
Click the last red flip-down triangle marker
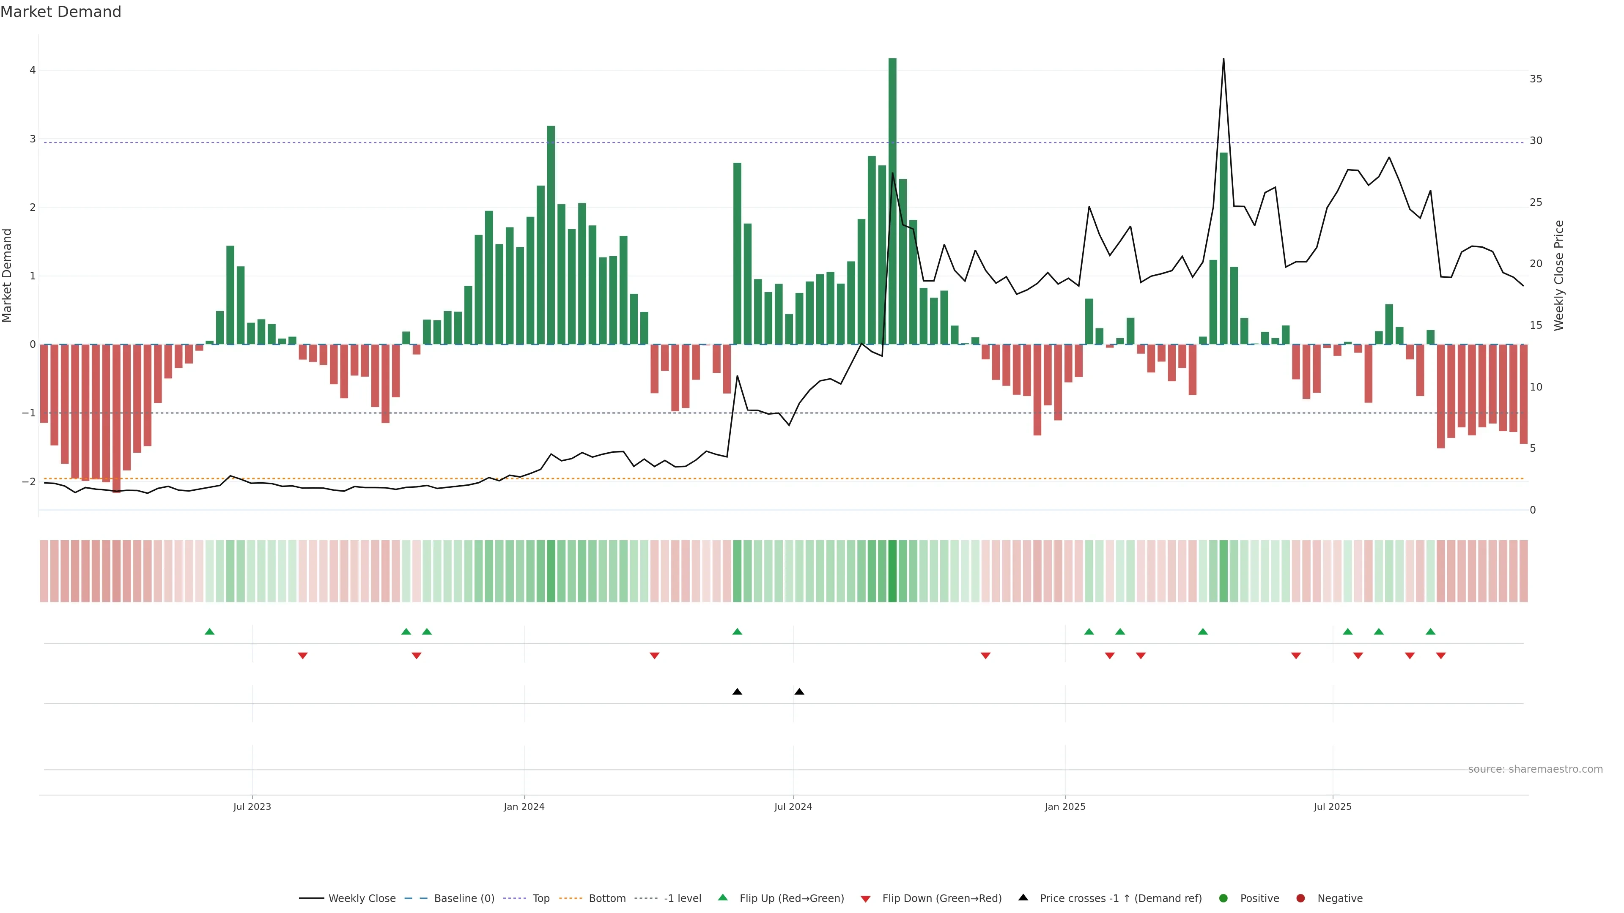(1440, 656)
